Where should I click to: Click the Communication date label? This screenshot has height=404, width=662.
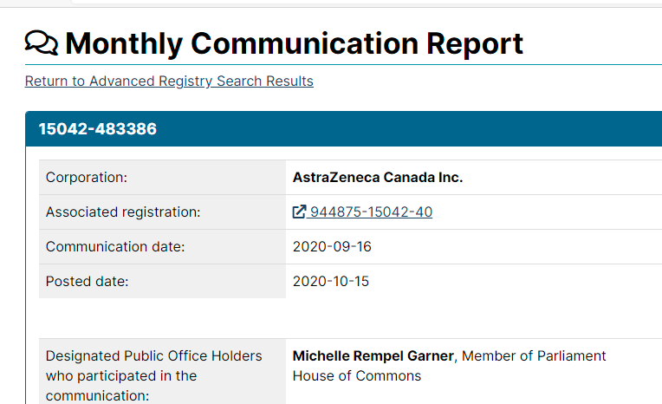(115, 247)
